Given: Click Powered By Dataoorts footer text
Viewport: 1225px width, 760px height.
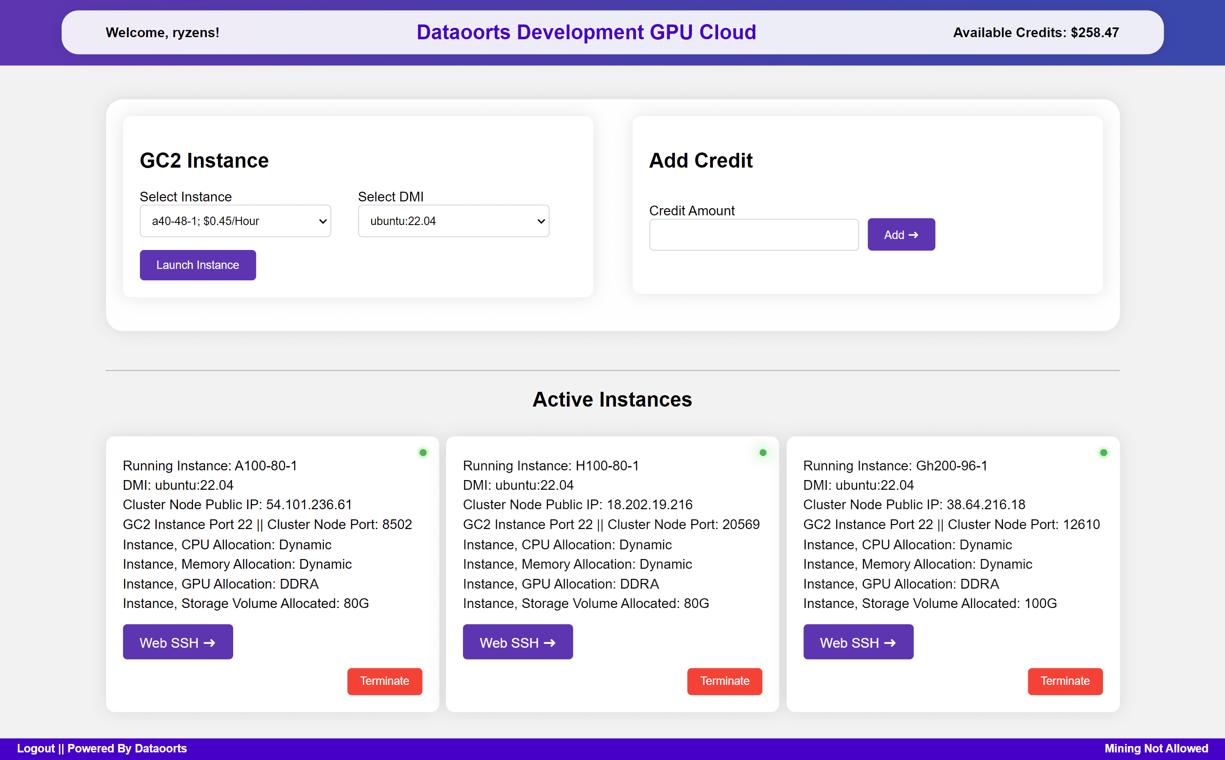Looking at the screenshot, I should click(x=127, y=749).
